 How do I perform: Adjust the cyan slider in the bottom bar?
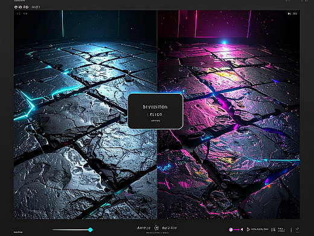(72, 229)
